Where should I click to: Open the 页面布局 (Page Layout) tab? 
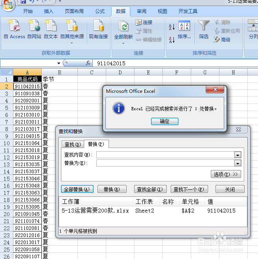tap(74, 11)
